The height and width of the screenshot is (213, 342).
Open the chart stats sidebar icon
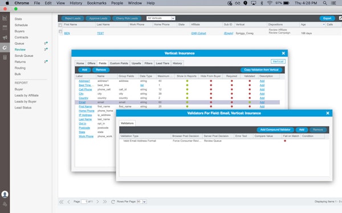tap(5, 18)
